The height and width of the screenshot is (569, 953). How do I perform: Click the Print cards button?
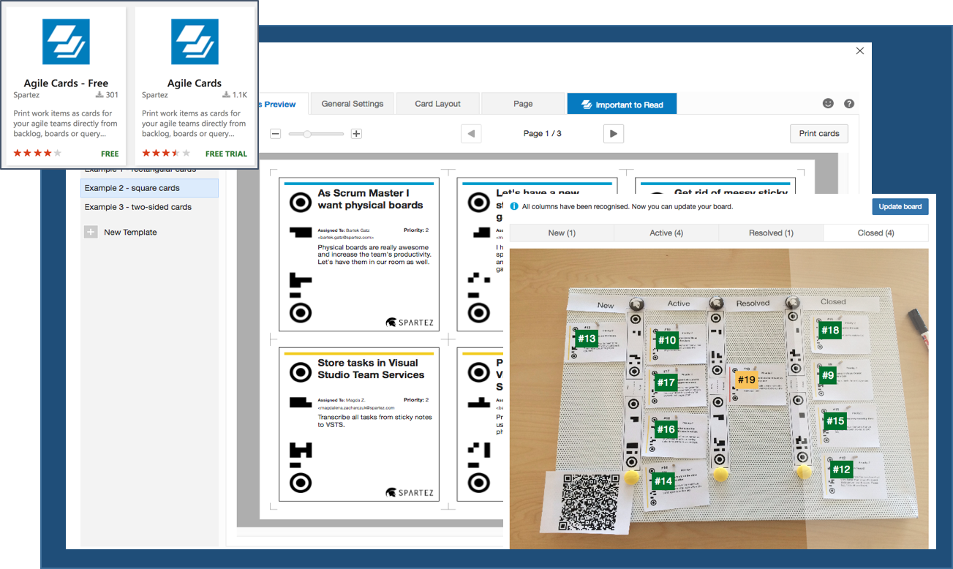tap(818, 134)
